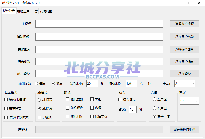The width and height of the screenshot is (205, 139).
Task: Open the 辅助工具 tab
Action: coord(23,11)
